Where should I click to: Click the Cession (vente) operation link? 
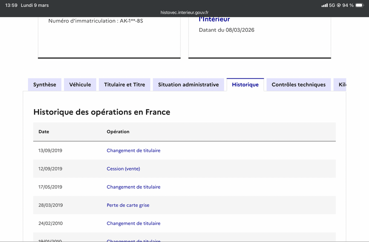pos(123,169)
